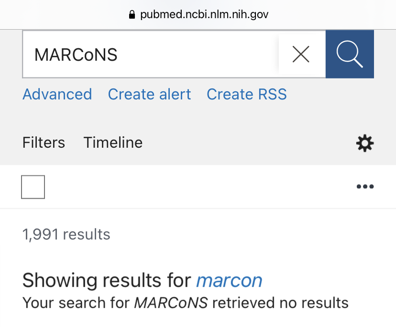Follow the suggested 'marcon' search link
This screenshot has height=327, width=396.
click(229, 281)
